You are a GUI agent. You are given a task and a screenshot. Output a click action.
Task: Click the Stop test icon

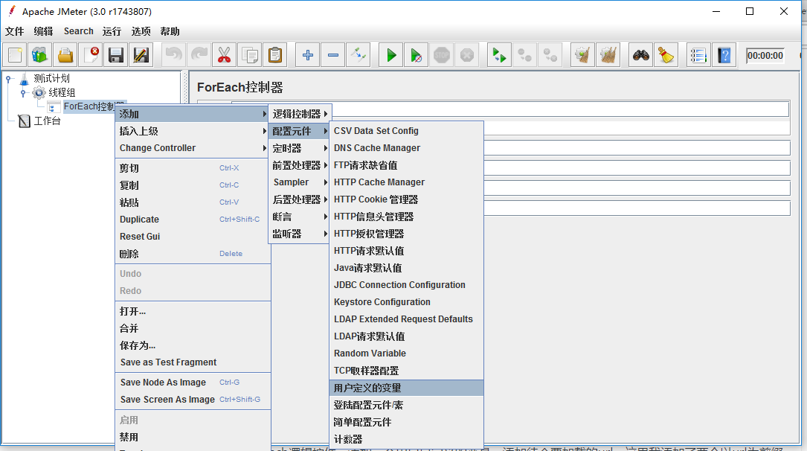click(442, 55)
